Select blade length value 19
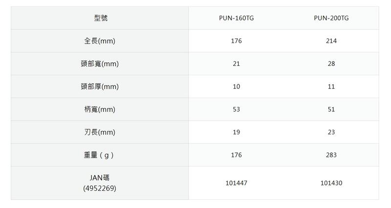The height and width of the screenshot is (208, 391). pyautogui.click(x=236, y=132)
